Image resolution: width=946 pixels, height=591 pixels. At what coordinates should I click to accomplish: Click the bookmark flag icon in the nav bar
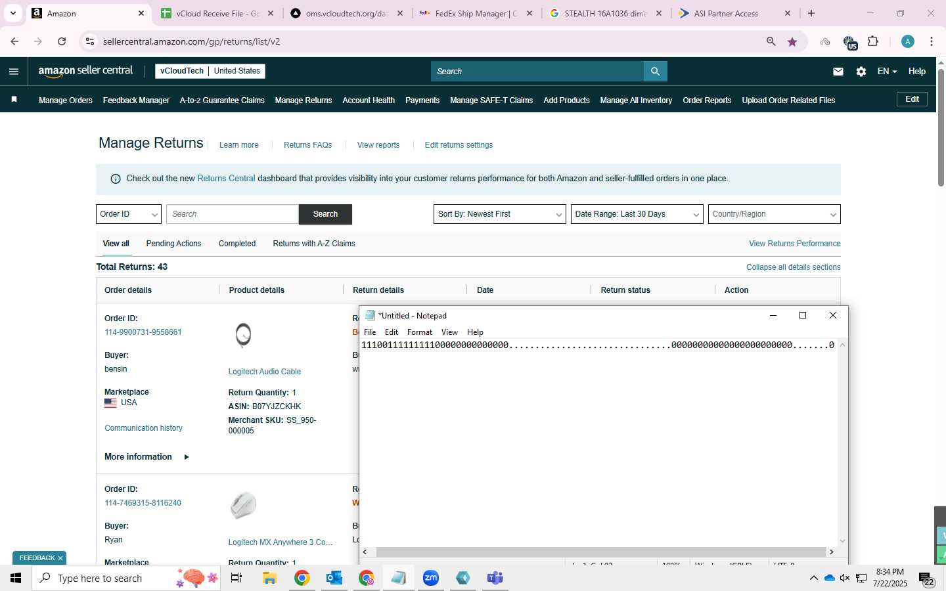(x=14, y=100)
